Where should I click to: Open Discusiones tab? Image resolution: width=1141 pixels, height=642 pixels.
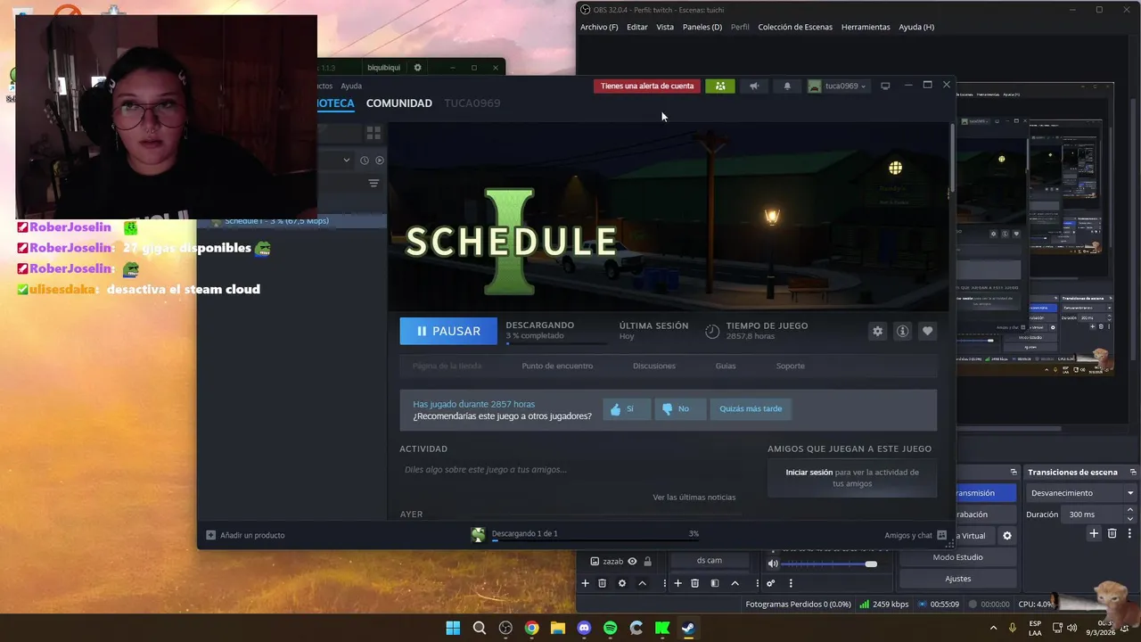tap(654, 366)
